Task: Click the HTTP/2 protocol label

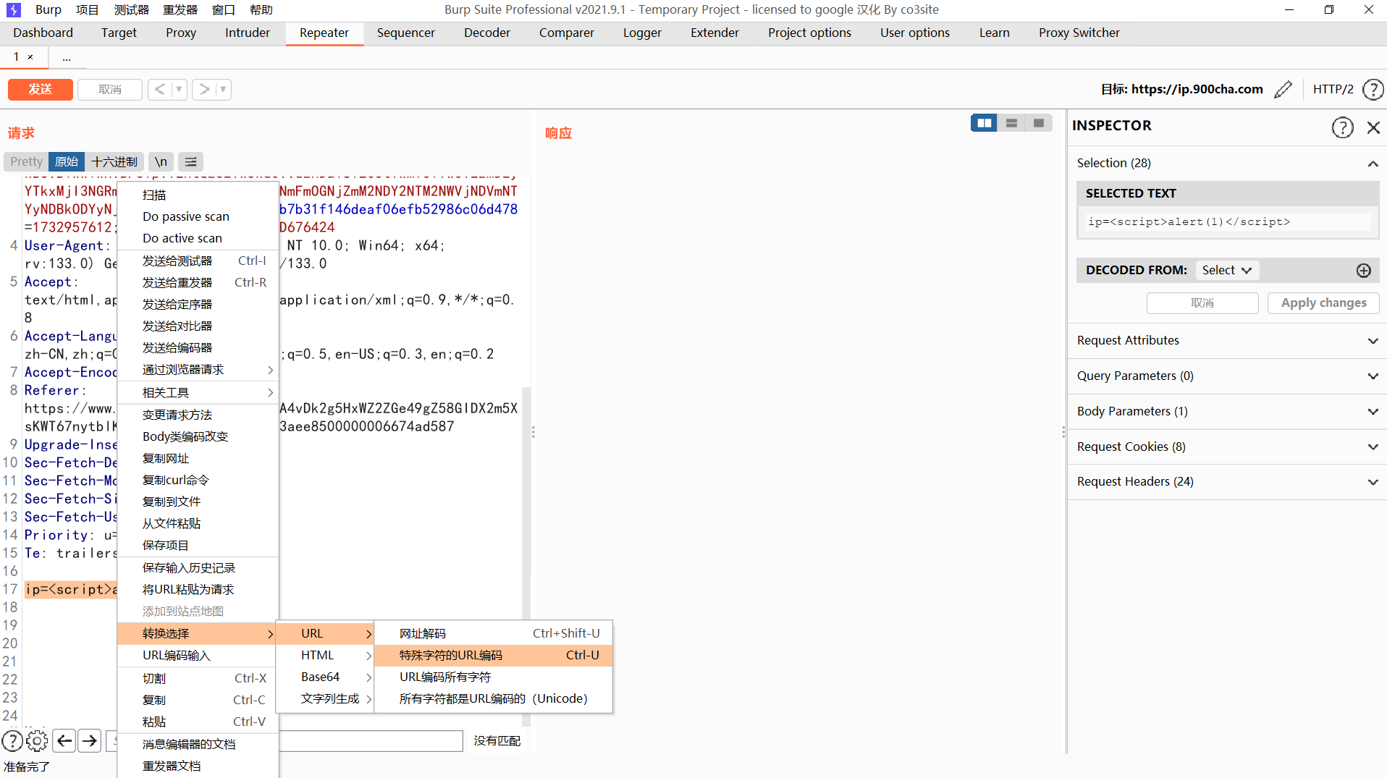Action: pos(1333,89)
